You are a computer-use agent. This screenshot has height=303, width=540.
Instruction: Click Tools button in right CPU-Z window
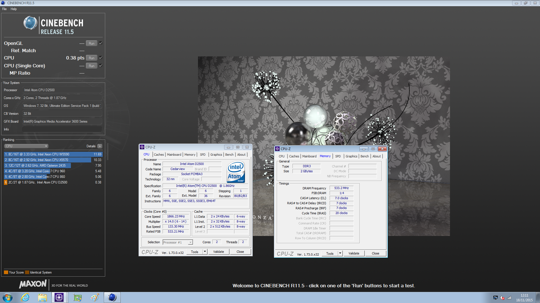pyautogui.click(x=330, y=254)
